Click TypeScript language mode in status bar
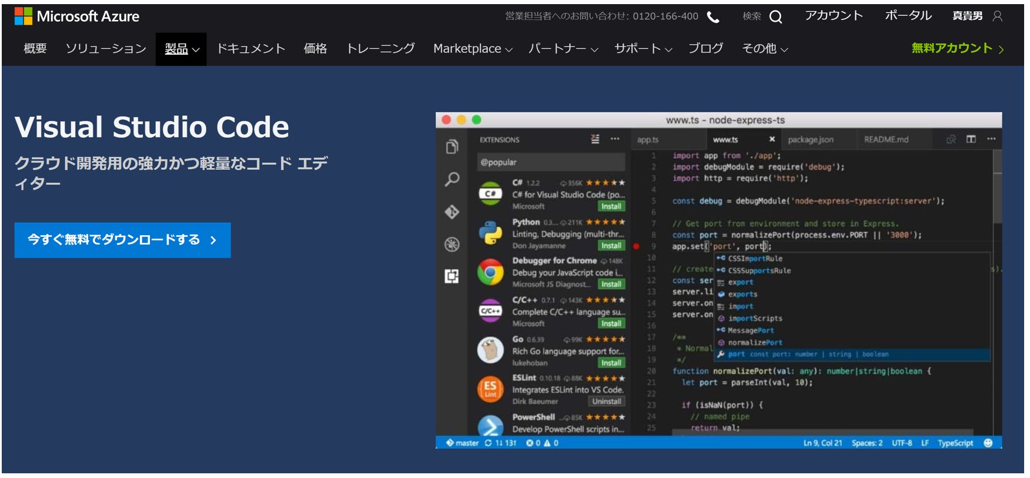Image resolution: width=1030 pixels, height=478 pixels. pos(955,443)
